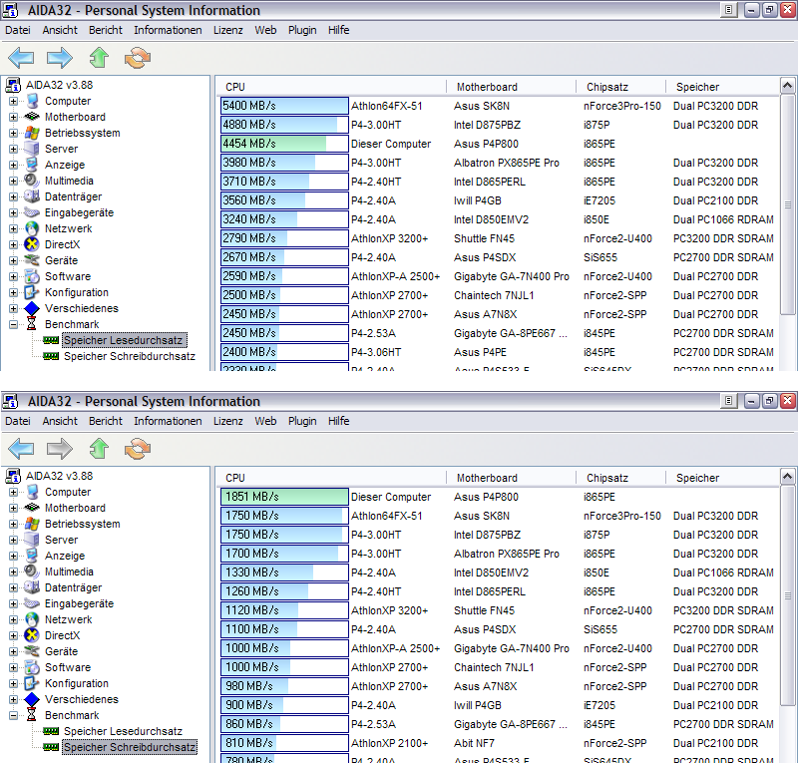This screenshot has width=798, height=763.
Task: Expand Netzwerk node in upper window tree
Action: (13, 228)
